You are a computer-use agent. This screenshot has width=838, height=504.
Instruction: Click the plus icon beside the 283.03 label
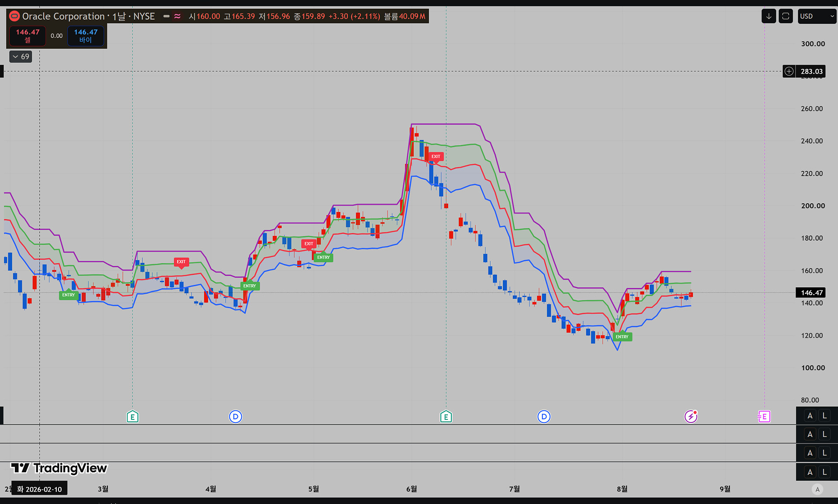pos(789,71)
